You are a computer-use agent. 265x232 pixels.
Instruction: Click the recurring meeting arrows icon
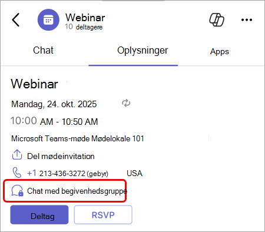pos(126,103)
